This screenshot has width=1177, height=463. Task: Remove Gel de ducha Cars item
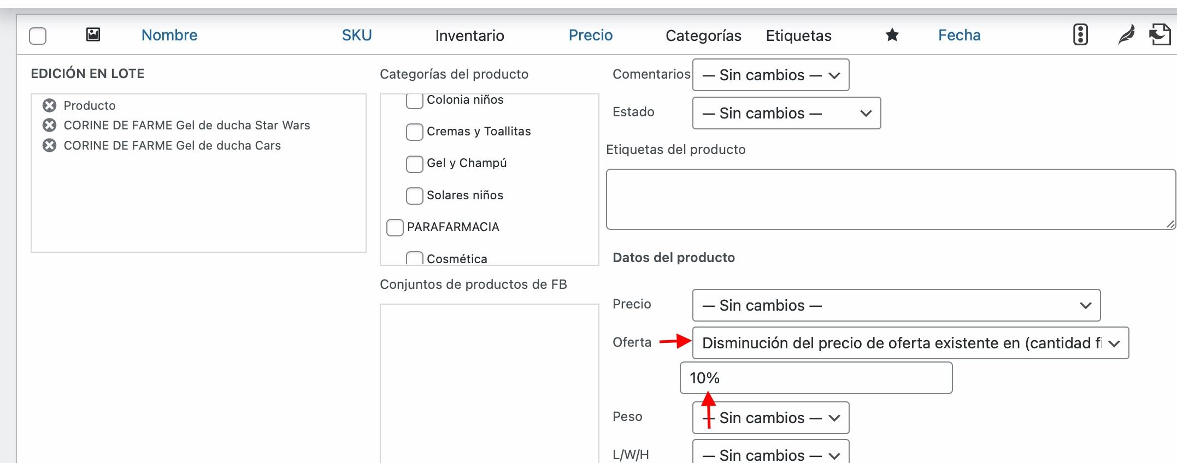pyautogui.click(x=50, y=145)
